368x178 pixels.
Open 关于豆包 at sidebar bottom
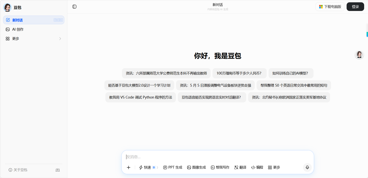click(x=18, y=170)
